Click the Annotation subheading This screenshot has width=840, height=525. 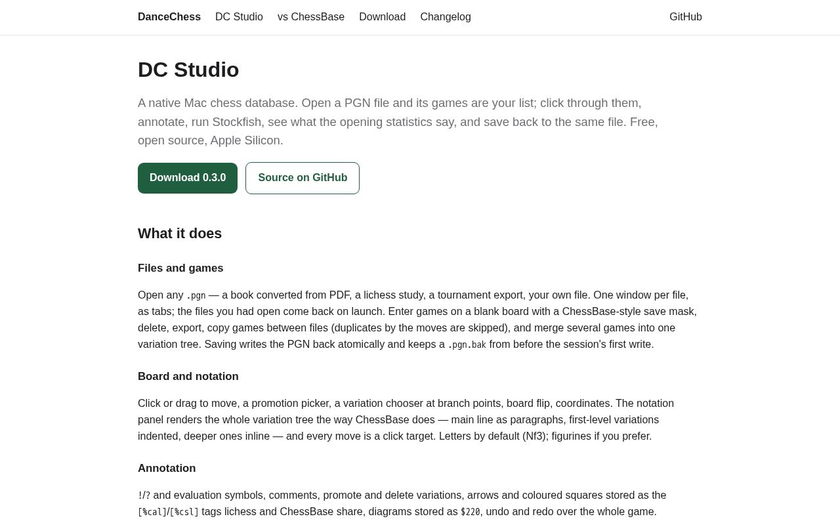click(x=167, y=469)
